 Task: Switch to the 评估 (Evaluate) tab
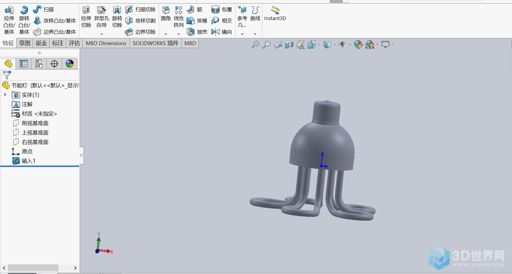74,43
